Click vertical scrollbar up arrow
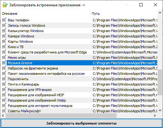Image resolution: width=163 pixels, height=128 pixels. tap(160, 13)
